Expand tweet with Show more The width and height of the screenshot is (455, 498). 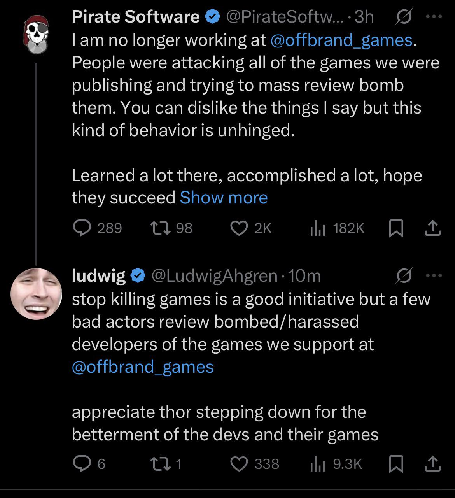224,198
